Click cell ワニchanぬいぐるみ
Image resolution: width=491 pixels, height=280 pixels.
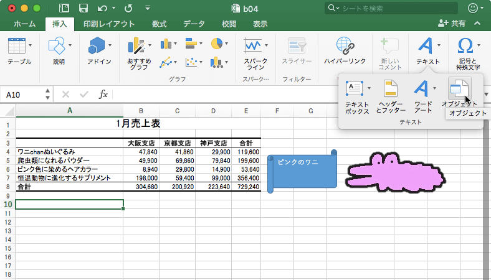70,152
